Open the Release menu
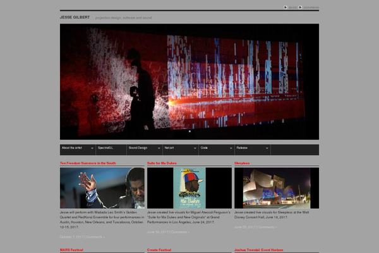The image size is (379, 253). [253, 150]
